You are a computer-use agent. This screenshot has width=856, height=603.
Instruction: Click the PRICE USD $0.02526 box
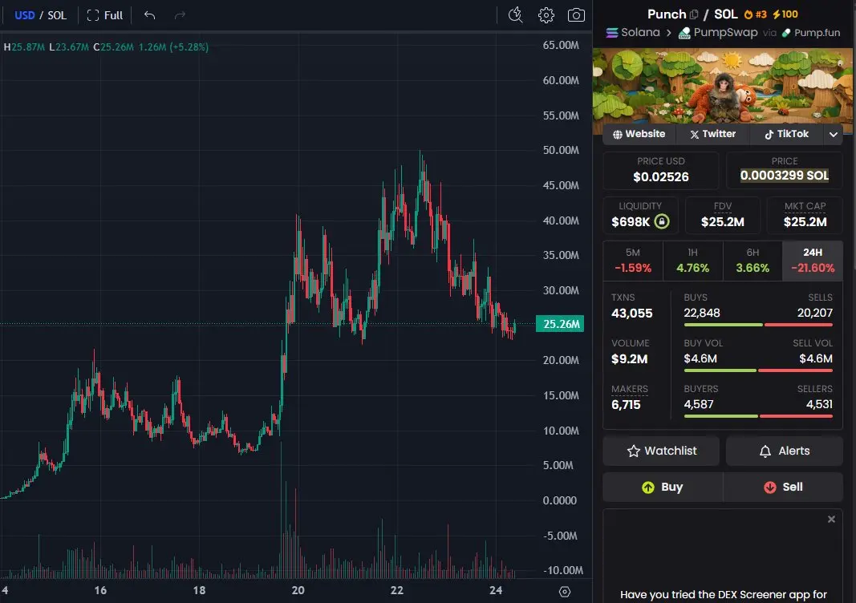(x=660, y=170)
